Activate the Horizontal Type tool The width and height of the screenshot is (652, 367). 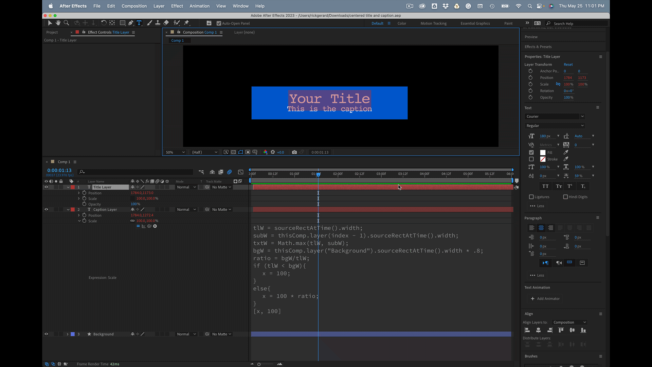pyautogui.click(x=139, y=23)
